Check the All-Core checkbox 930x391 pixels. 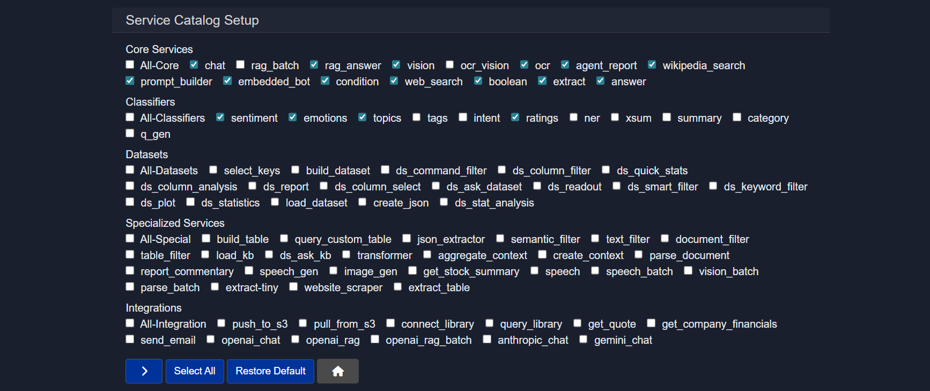tap(130, 65)
